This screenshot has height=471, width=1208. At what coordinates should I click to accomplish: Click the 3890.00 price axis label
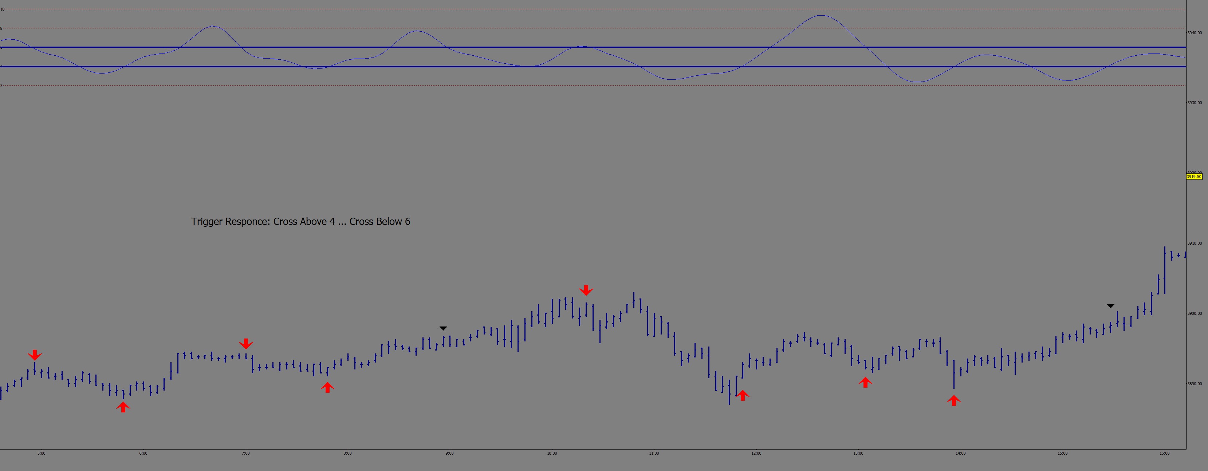tap(1195, 384)
